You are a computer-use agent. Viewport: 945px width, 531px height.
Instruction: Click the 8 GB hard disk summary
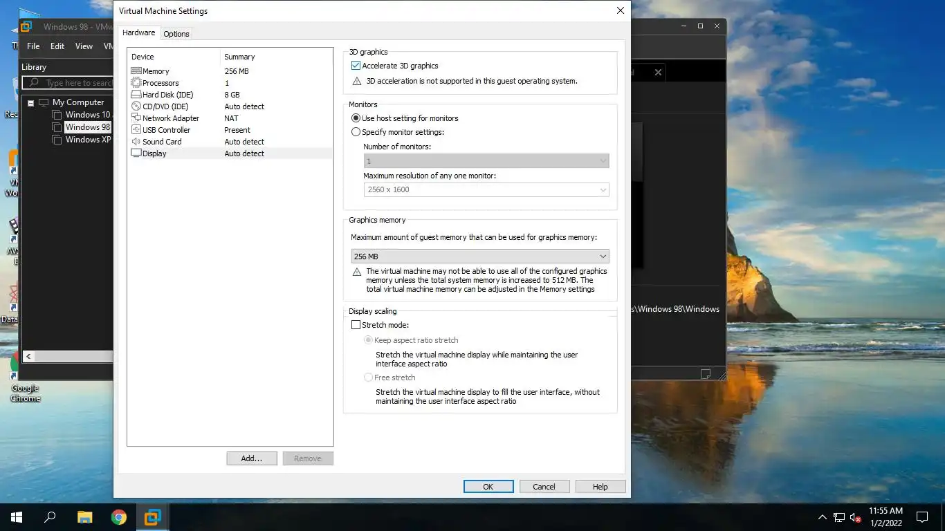(232, 95)
